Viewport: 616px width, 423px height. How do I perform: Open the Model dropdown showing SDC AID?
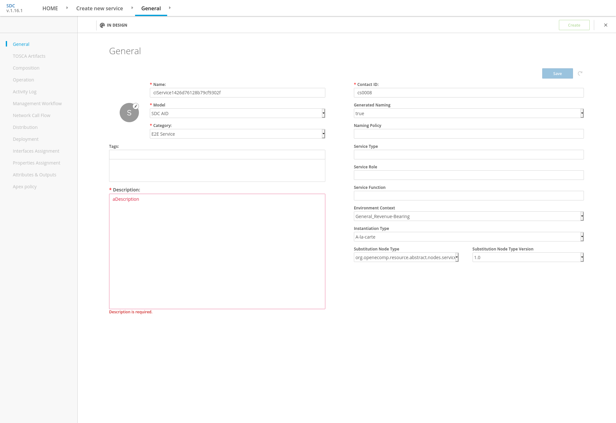pos(237,113)
